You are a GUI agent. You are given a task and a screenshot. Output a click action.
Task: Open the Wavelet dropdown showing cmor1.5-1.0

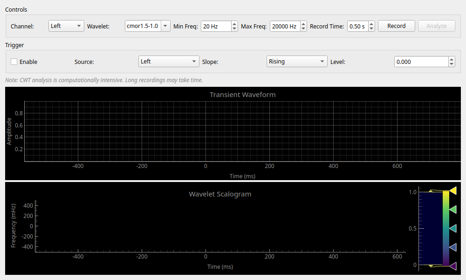147,26
